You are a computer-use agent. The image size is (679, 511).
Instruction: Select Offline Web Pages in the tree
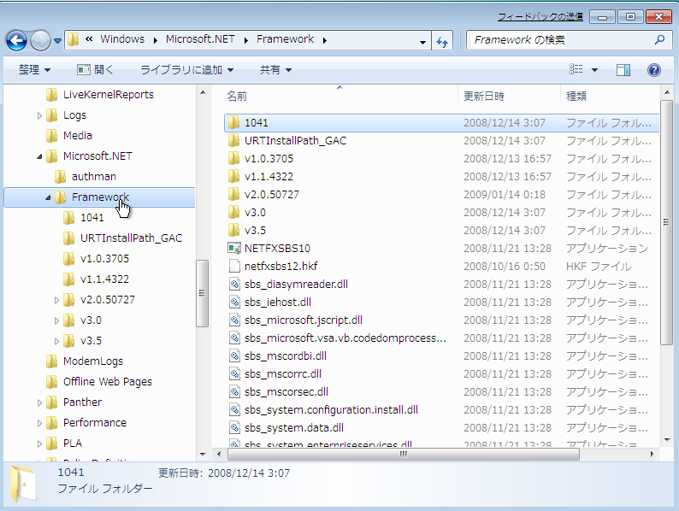pos(99,382)
